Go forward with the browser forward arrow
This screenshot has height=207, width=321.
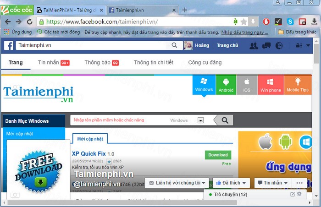click(x=19, y=22)
